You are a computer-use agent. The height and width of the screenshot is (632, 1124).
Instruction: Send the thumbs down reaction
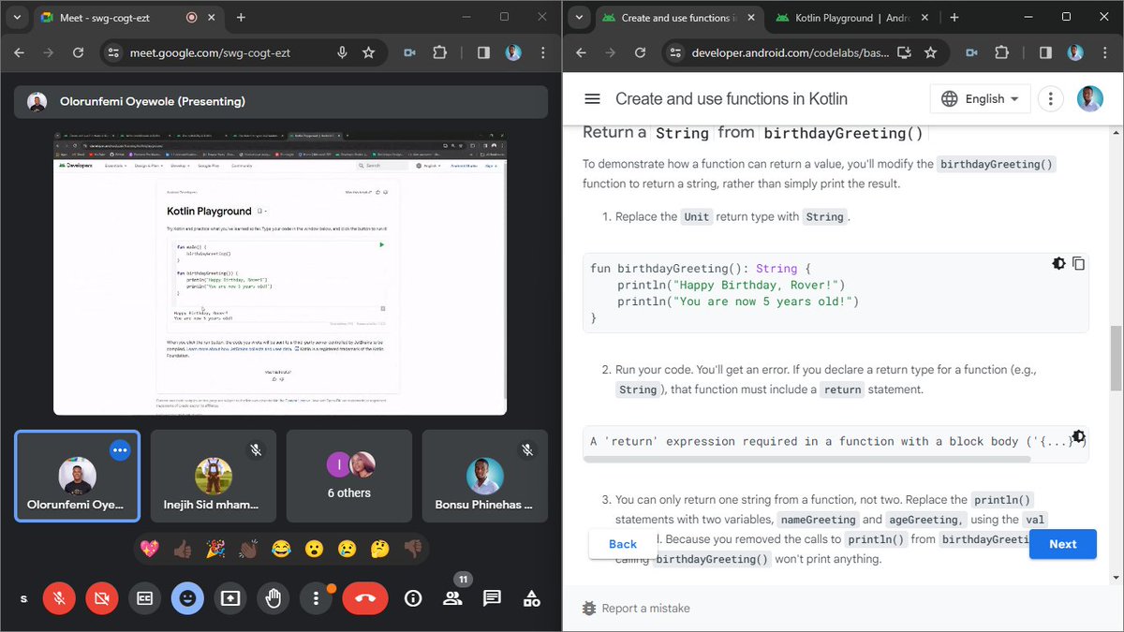point(412,549)
